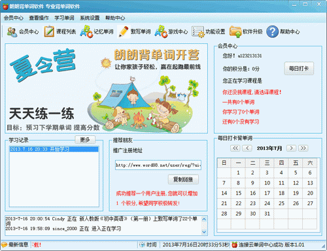Select day 1 in the calendar
Image resolution: width=327 pixels, height=251 pixels.
238,173
